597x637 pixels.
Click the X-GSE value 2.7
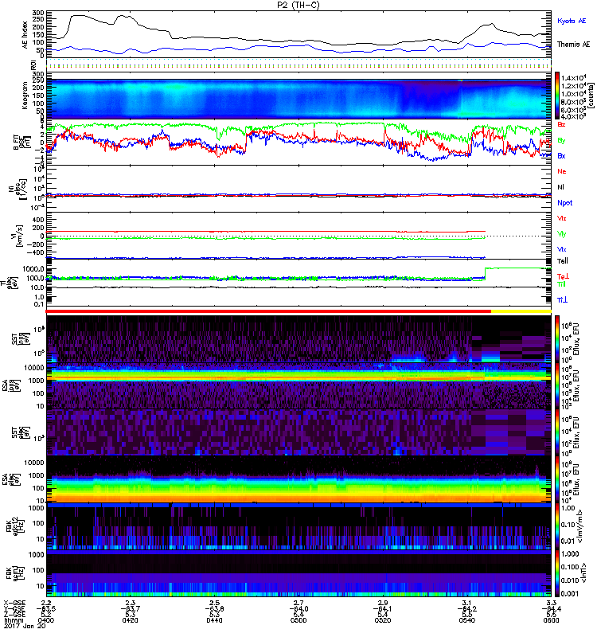tap(298, 603)
